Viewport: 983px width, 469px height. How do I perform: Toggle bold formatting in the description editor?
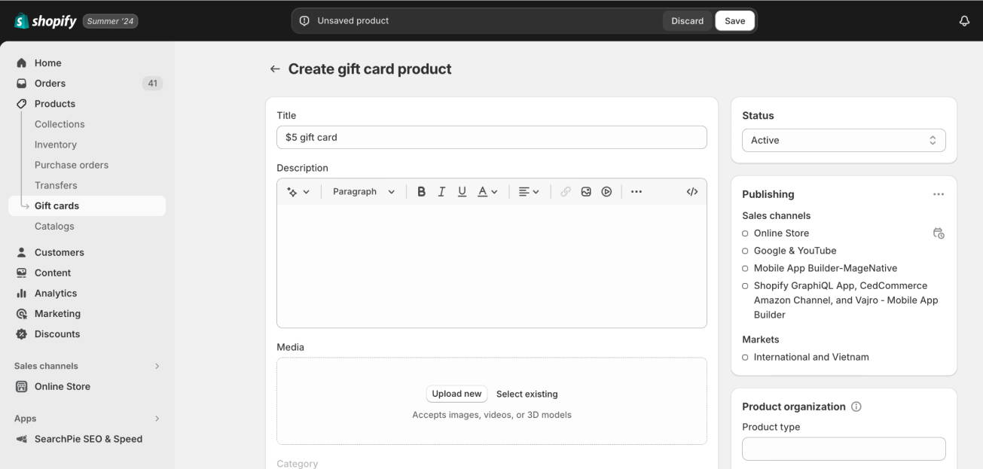point(421,191)
